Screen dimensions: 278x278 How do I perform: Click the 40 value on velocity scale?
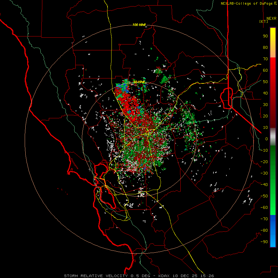[265, 93]
